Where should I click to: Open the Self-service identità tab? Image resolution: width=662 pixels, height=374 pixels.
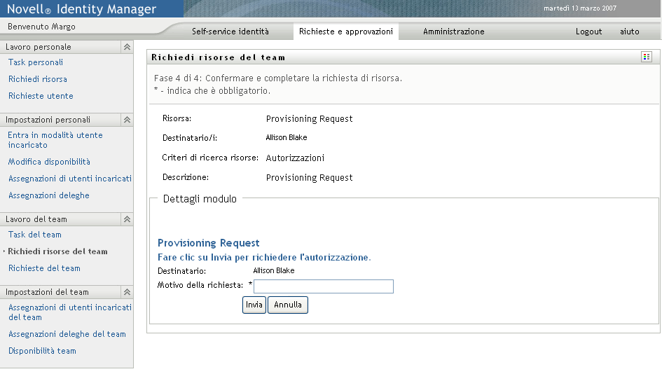[230, 32]
